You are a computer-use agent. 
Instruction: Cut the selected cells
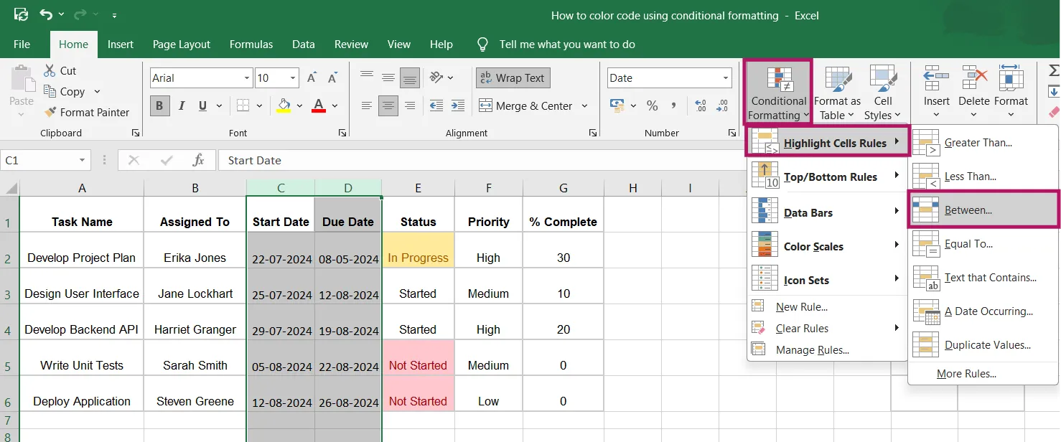60,70
